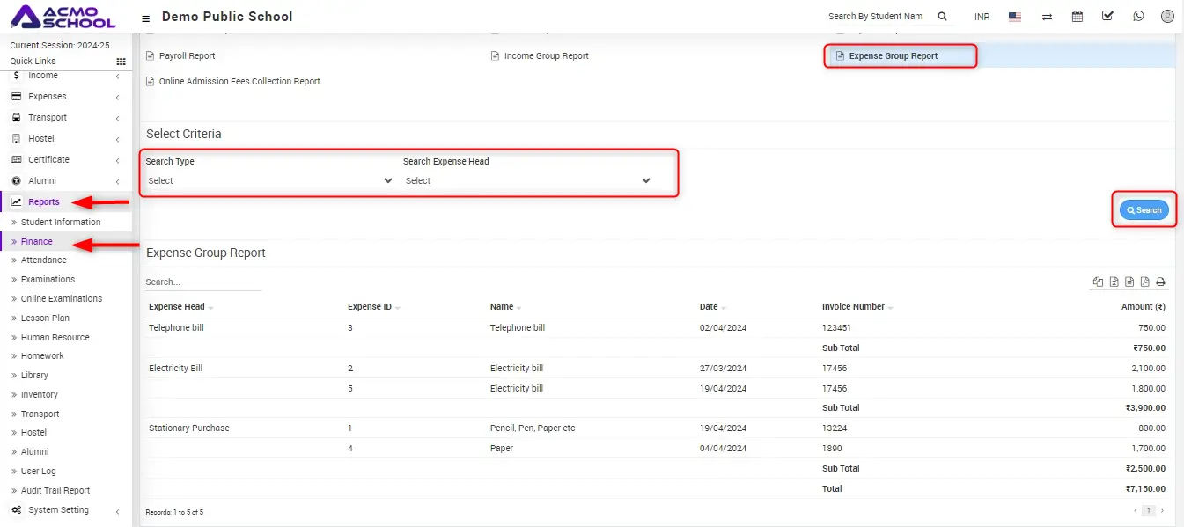Screen dimensions: 1184x527
Task: Open the Search Expense Head dropdown
Action: (x=527, y=180)
